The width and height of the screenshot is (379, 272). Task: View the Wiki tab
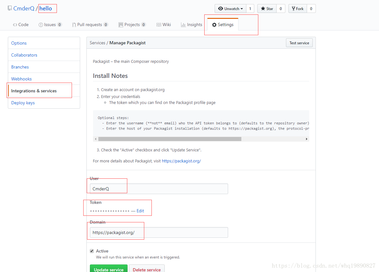point(164,25)
